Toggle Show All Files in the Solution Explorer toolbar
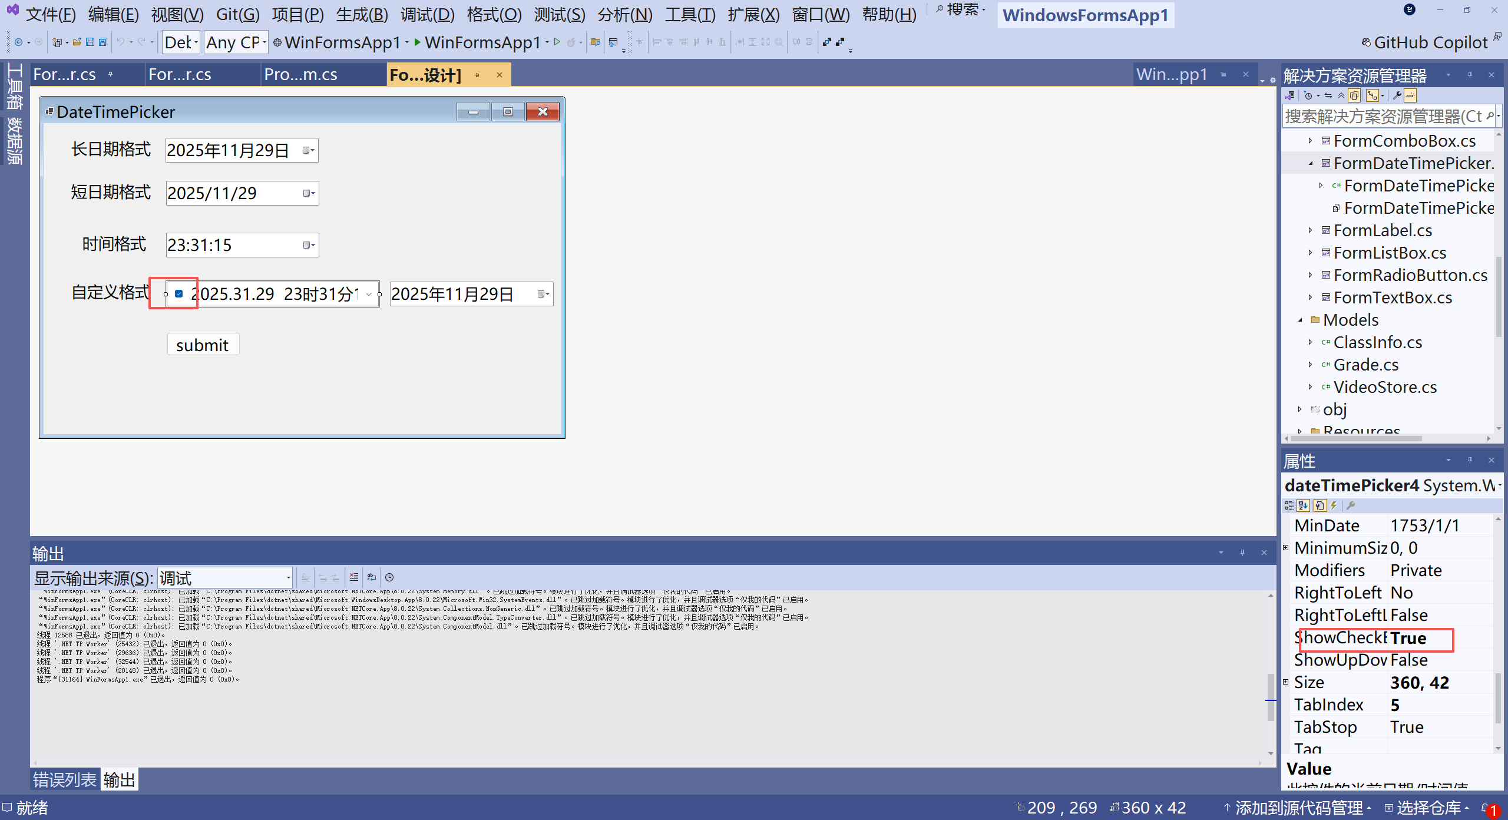The width and height of the screenshot is (1508, 820). point(1354,95)
